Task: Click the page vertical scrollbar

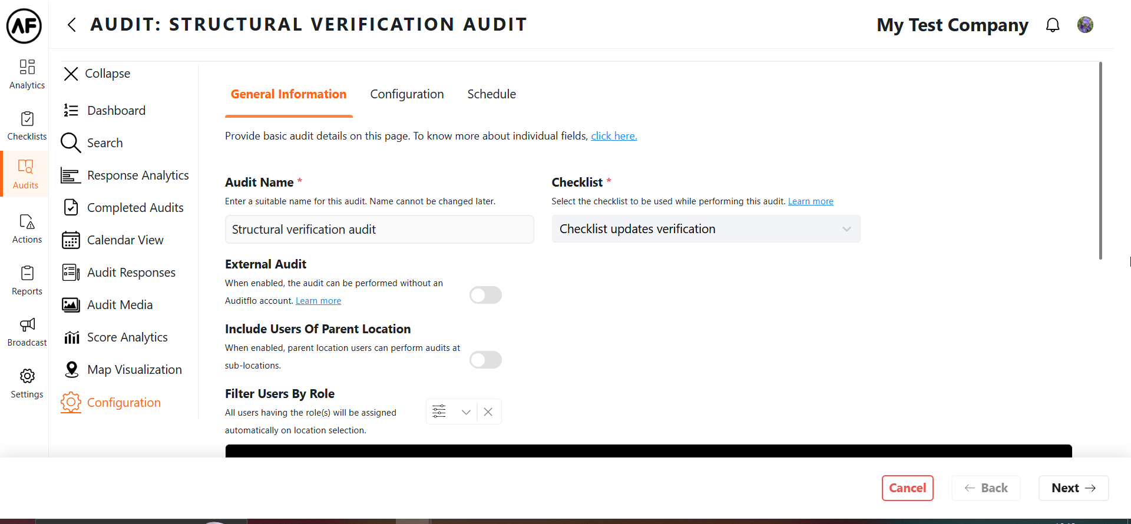Action: point(1100,160)
